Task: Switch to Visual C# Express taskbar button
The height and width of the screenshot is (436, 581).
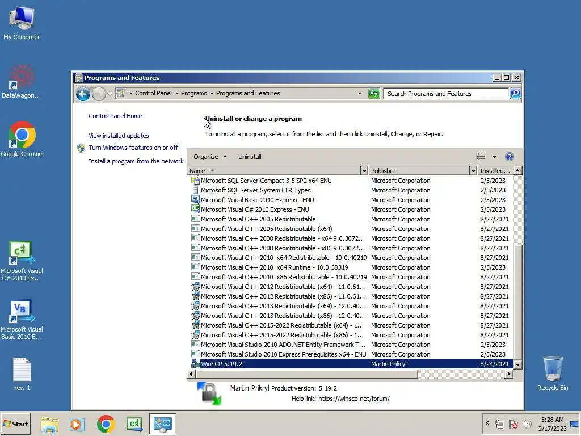Action: point(134,424)
